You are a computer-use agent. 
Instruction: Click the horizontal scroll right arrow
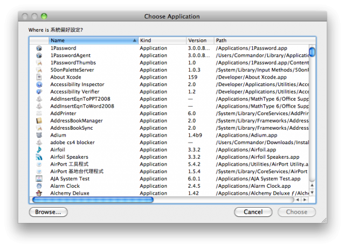[305, 200]
